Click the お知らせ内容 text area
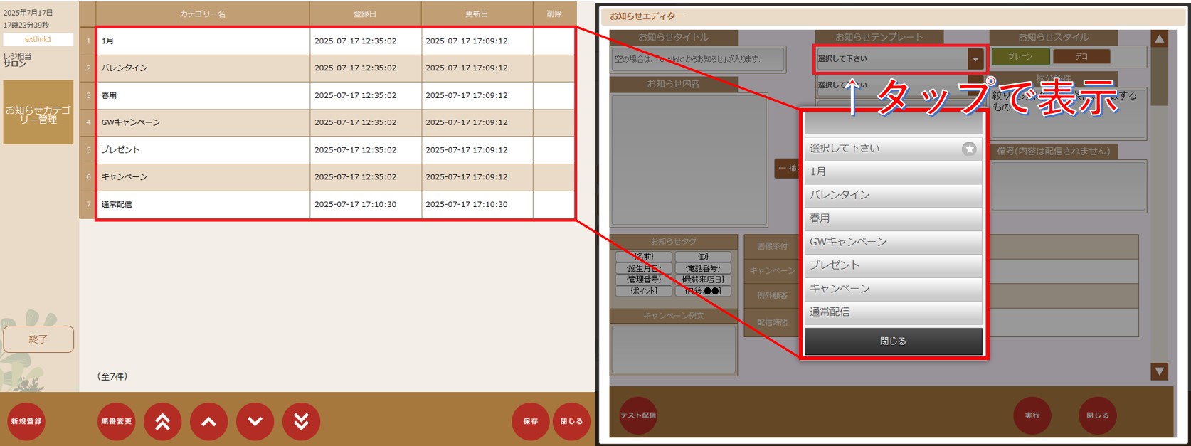The image size is (1191, 446). tap(689, 160)
